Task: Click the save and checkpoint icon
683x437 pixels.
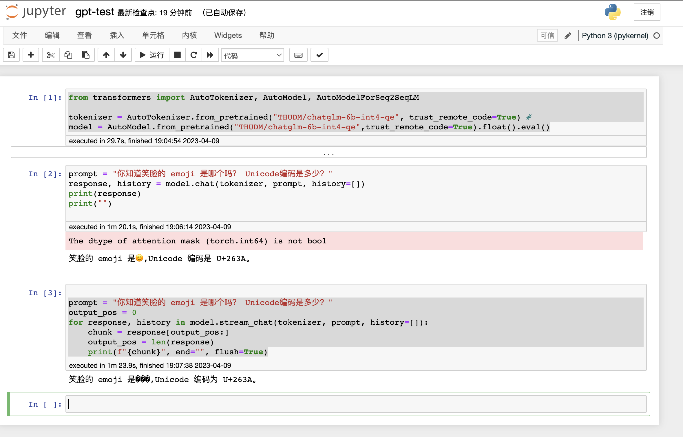Action: pos(11,55)
